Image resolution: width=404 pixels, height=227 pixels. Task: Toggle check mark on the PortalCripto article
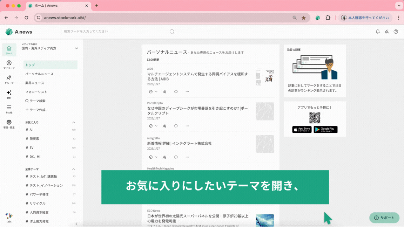pyautogui.click(x=151, y=126)
